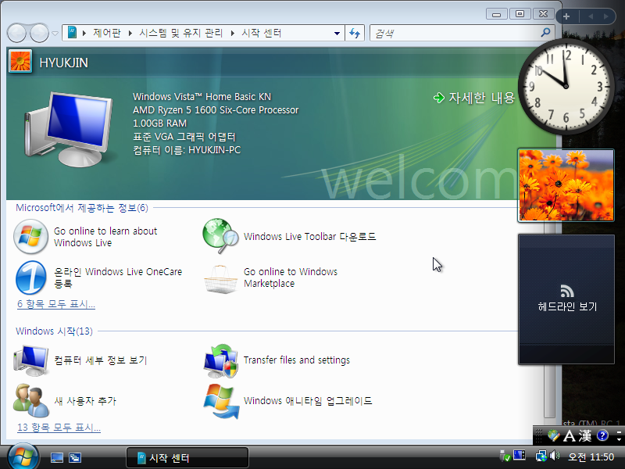The height and width of the screenshot is (469, 625).
Task: Expand the arrow before 제어판 in breadcrumb
Action: click(x=84, y=33)
